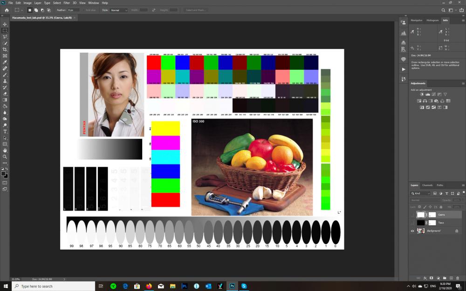Image resolution: width=466 pixels, height=291 pixels.
Task: Switch to the Channels tab
Action: coord(427,185)
